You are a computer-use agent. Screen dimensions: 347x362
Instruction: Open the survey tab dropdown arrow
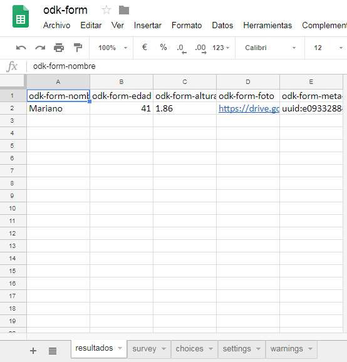pos(163,349)
